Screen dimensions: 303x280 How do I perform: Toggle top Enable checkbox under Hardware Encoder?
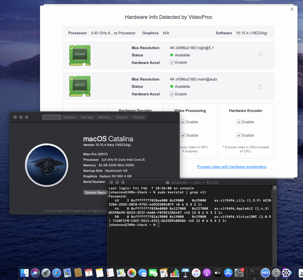click(x=239, y=122)
